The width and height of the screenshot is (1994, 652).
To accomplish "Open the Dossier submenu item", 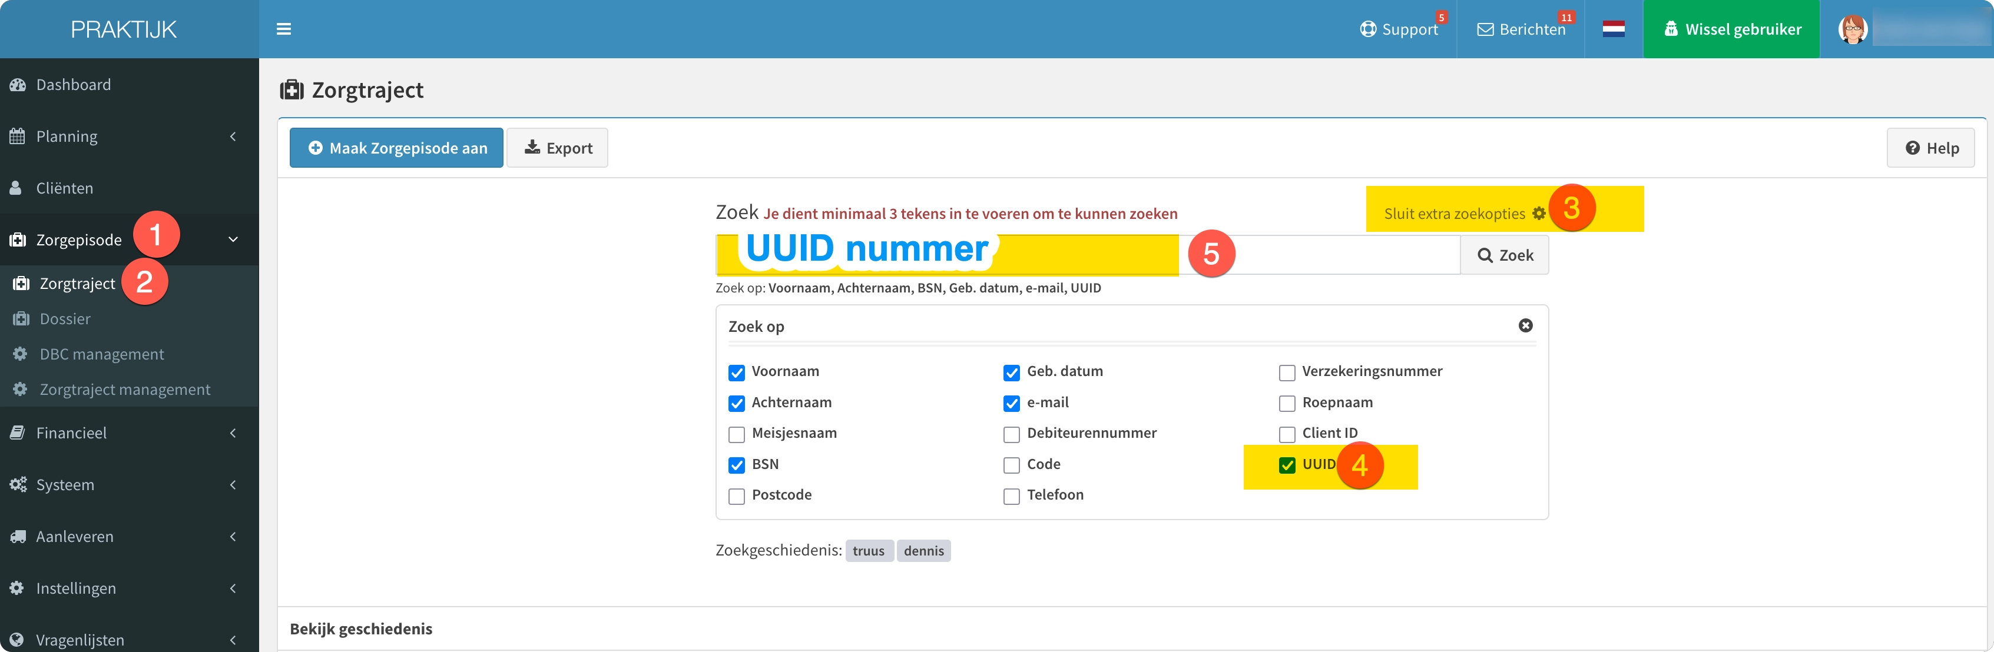I will [65, 319].
